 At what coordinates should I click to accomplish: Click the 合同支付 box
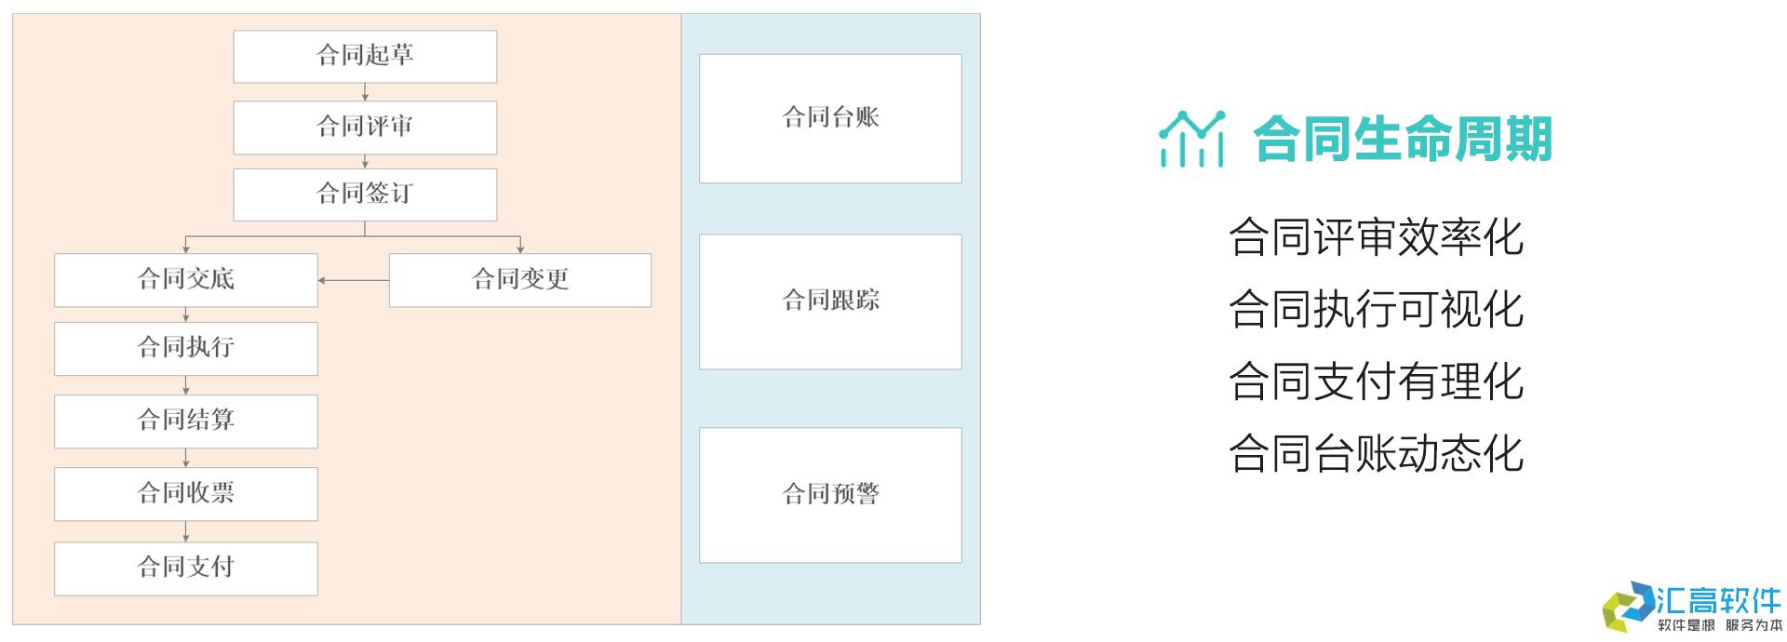[x=186, y=568]
